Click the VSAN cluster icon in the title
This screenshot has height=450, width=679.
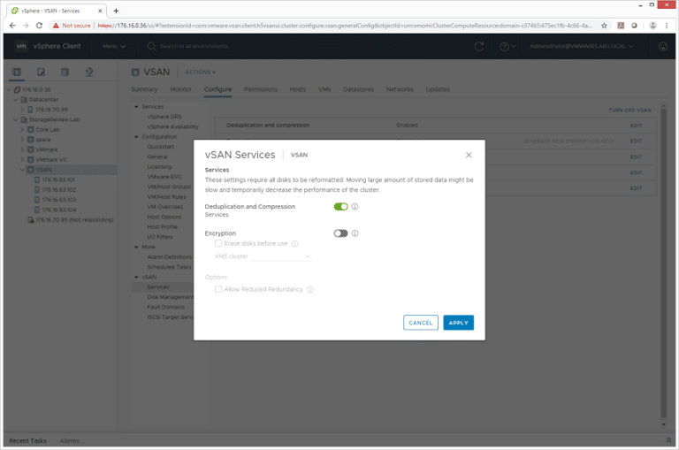coord(135,72)
